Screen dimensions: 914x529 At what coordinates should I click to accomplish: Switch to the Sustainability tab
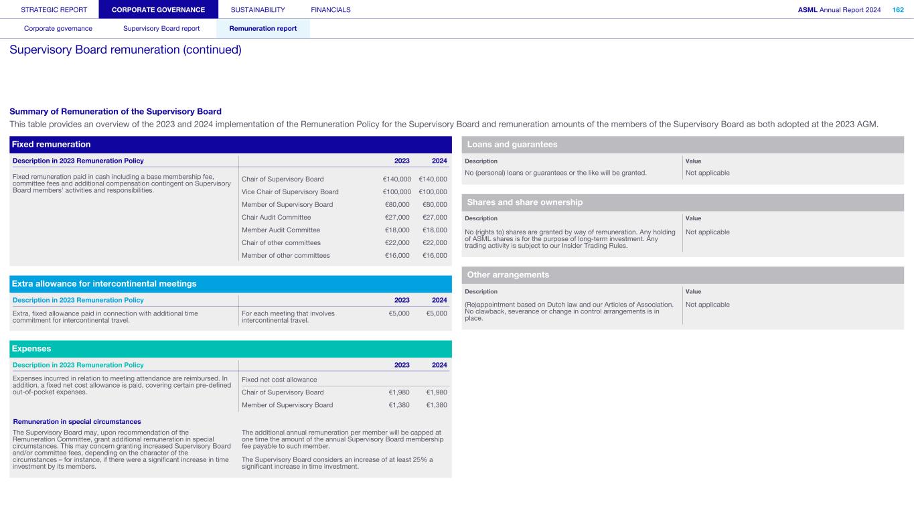(x=257, y=9)
